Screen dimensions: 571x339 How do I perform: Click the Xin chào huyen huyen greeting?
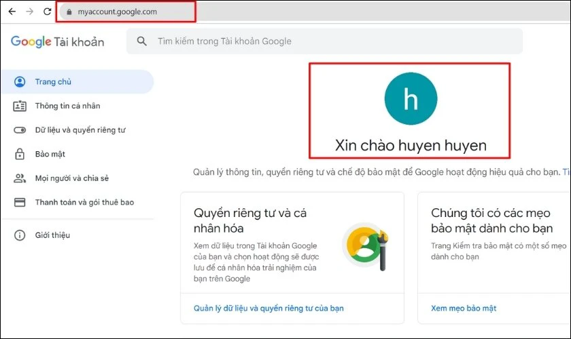(x=411, y=145)
